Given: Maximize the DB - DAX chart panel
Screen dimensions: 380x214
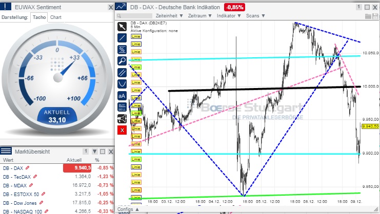Looking at the screenshot, I should (x=367, y=7).
